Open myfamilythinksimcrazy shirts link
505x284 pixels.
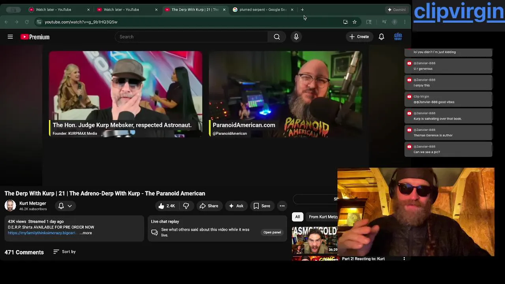(41, 233)
